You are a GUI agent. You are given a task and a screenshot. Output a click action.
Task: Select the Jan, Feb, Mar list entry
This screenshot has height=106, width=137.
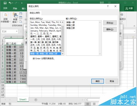pyautogui.click(x=46, y=28)
